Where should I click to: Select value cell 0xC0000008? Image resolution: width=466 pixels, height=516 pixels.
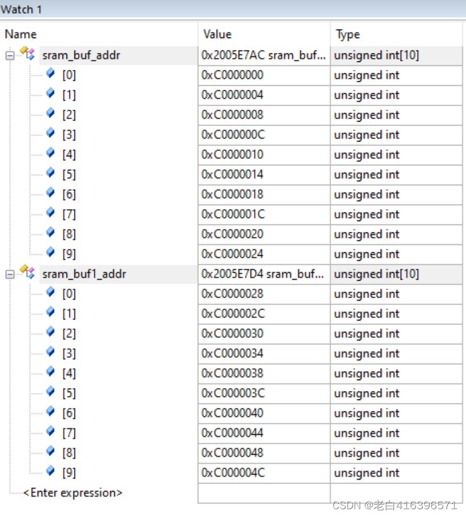(x=264, y=115)
